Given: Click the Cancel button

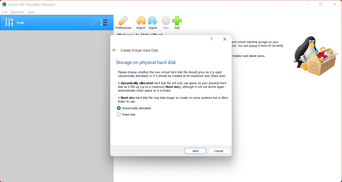Looking at the screenshot, I should click(218, 151).
